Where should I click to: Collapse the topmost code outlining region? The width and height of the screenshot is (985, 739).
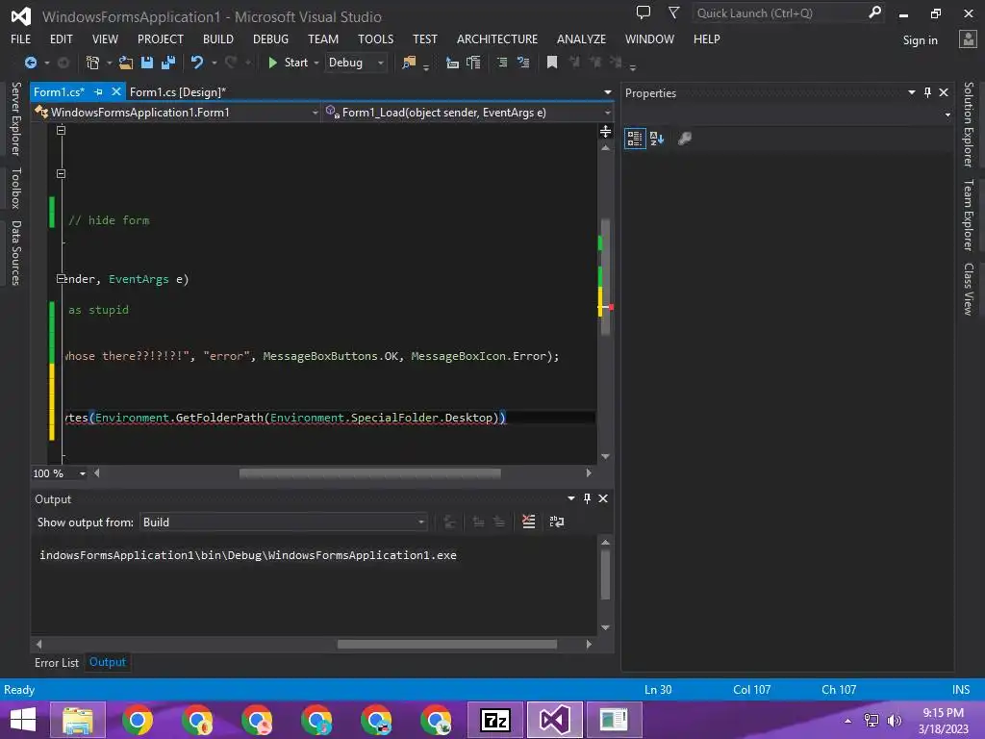pyautogui.click(x=61, y=130)
